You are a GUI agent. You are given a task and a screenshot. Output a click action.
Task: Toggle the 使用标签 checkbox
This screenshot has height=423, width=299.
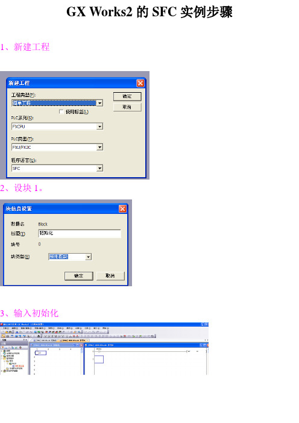click(x=61, y=111)
